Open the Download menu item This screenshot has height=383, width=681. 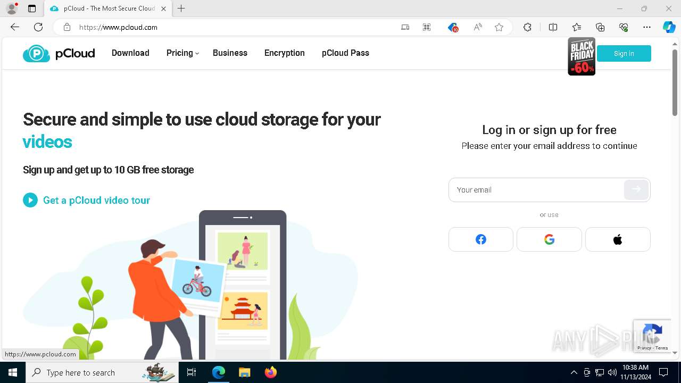(x=130, y=53)
